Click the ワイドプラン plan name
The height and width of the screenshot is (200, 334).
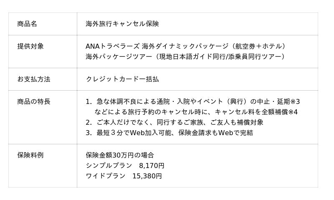[106, 176]
